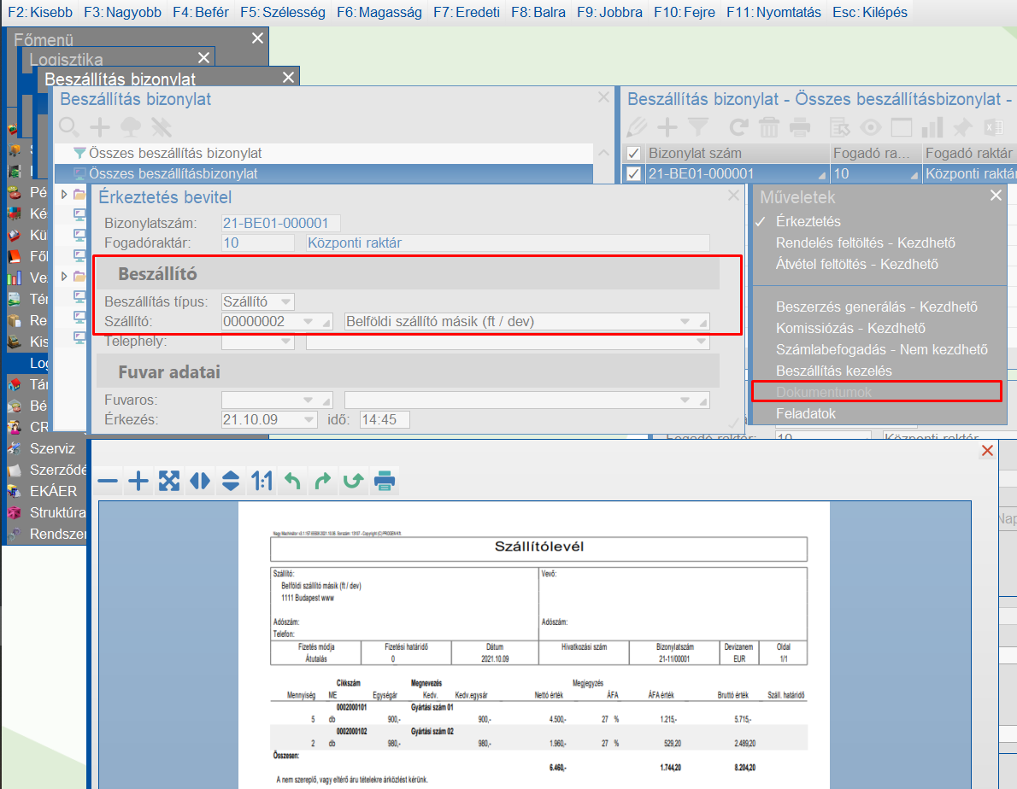Toggle the Érkeztetés checked operation

[808, 221]
